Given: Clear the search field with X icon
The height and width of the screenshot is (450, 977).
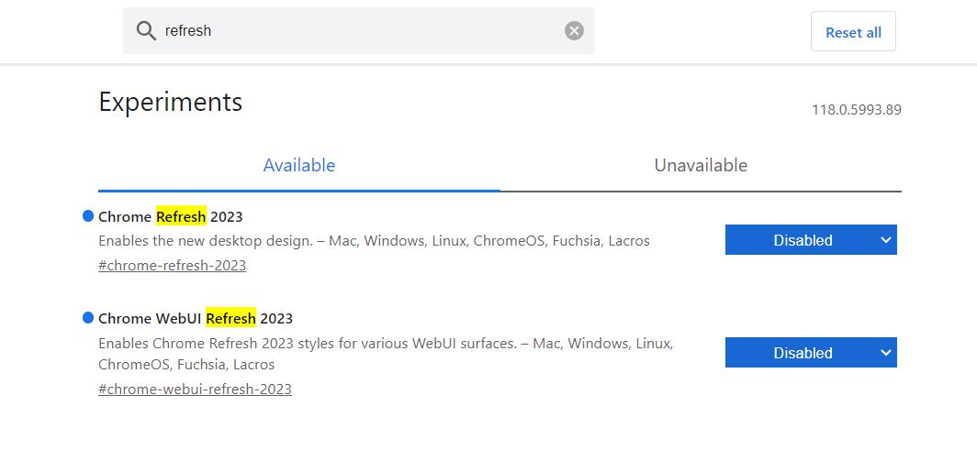Looking at the screenshot, I should [x=575, y=30].
